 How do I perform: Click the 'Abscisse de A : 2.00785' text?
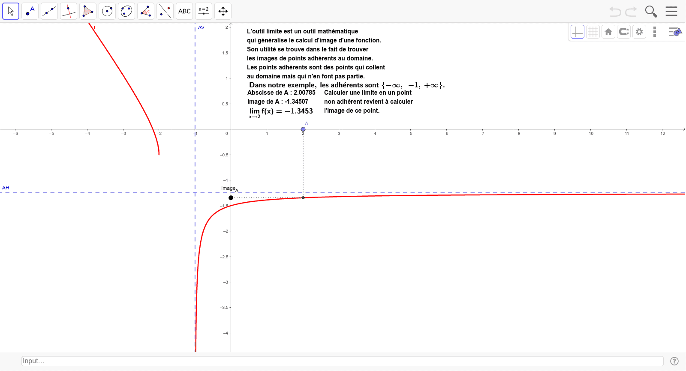point(281,93)
